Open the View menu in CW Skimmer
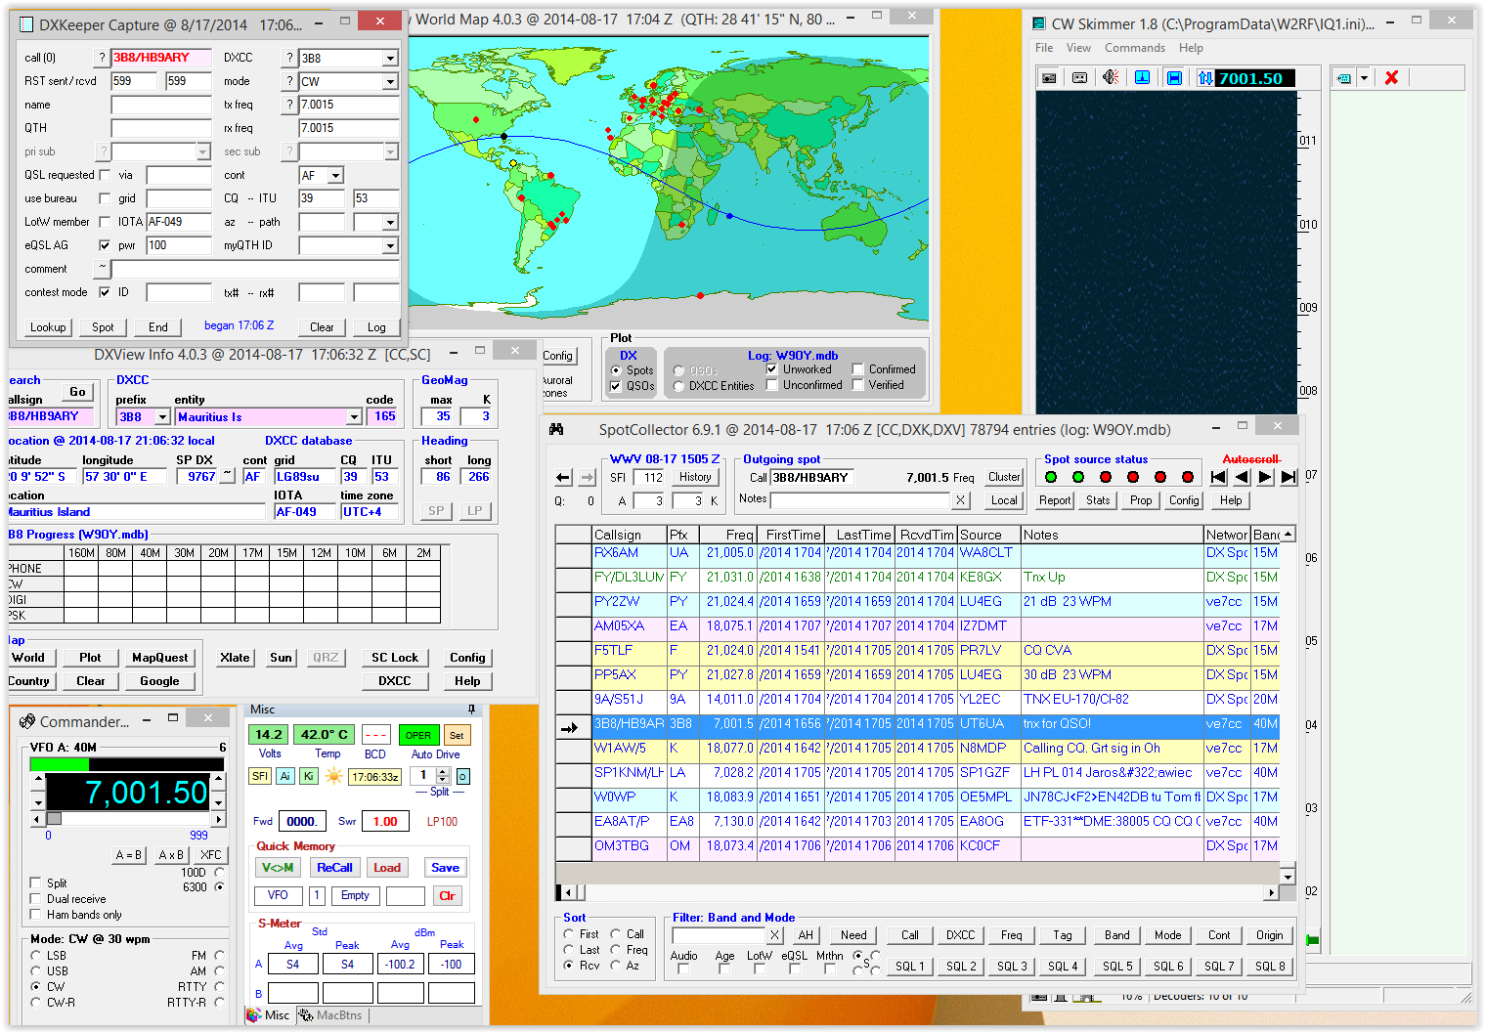Viewport: 1485px width, 1033px height. (x=1078, y=48)
